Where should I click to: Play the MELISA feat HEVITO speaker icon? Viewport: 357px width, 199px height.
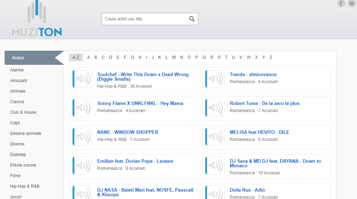pos(215,137)
